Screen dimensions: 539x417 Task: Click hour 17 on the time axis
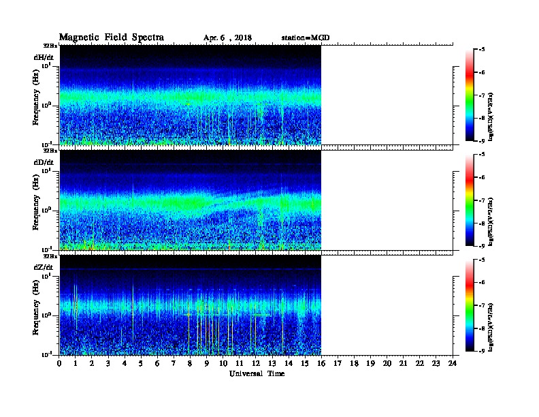[x=338, y=364]
